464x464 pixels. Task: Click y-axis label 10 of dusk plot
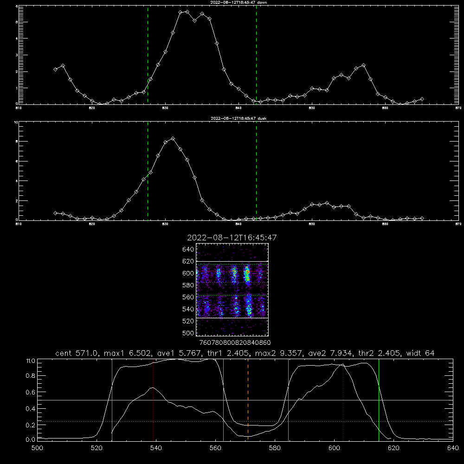pos(16,122)
